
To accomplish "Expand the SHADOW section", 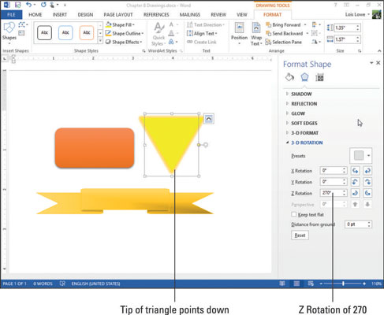I will [x=301, y=94].
